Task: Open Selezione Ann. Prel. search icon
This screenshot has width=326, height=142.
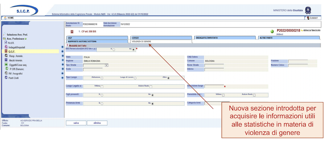Action: [4, 34]
